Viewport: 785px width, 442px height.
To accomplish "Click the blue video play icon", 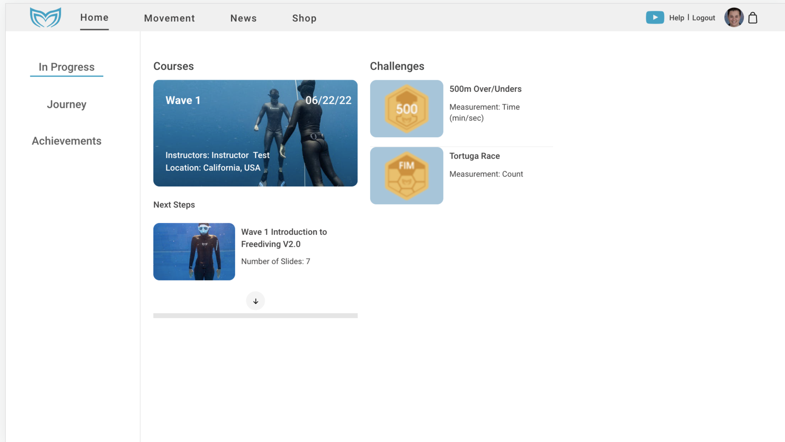I will 655,17.
